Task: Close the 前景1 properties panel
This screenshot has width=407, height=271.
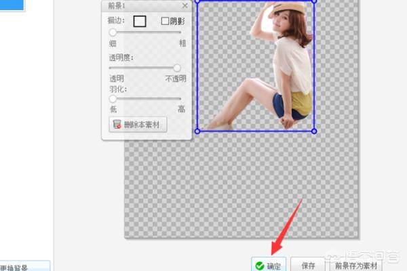Action: tap(185, 5)
